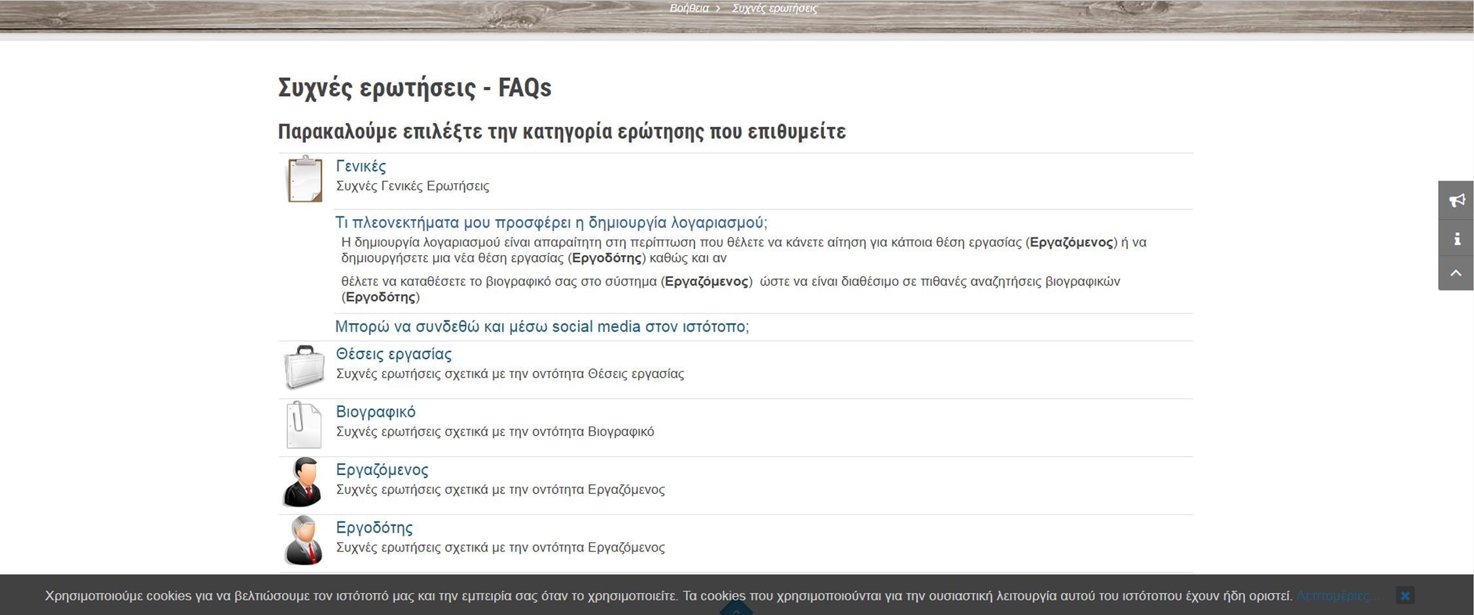Open the Θέσεις εργασίας category
This screenshot has height=615, width=1474.
pyautogui.click(x=393, y=353)
